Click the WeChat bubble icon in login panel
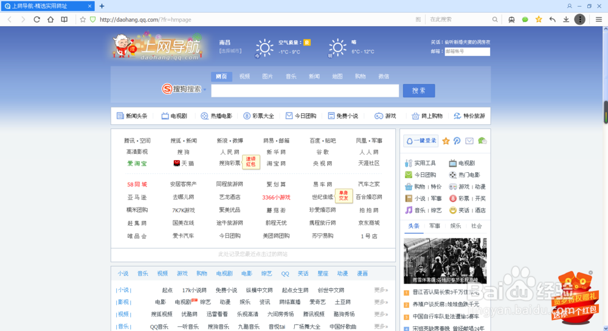 pyautogui.click(x=482, y=141)
